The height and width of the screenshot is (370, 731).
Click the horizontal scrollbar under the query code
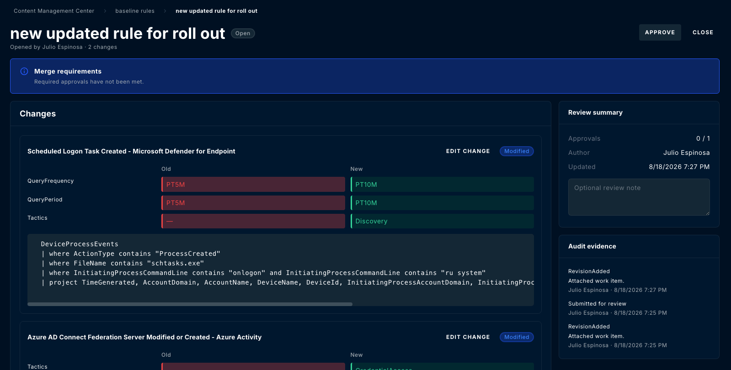pyautogui.click(x=190, y=304)
